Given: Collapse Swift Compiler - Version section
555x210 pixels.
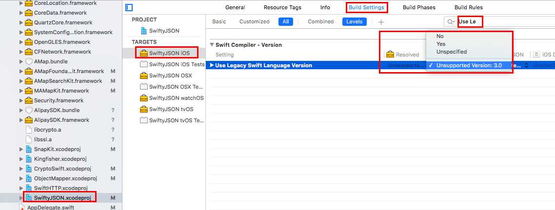Looking at the screenshot, I should coord(212,45).
